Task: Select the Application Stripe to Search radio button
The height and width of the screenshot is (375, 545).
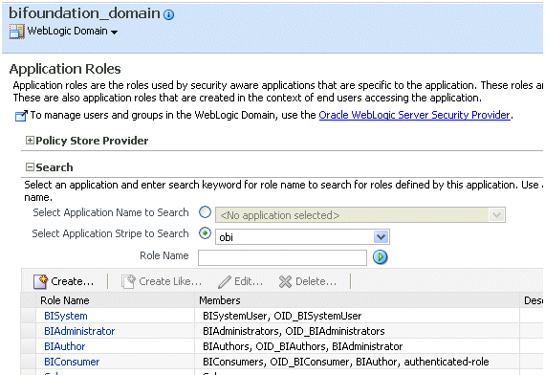Action: click(x=205, y=233)
